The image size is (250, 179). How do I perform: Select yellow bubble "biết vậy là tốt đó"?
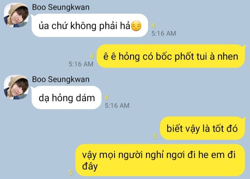202,128
